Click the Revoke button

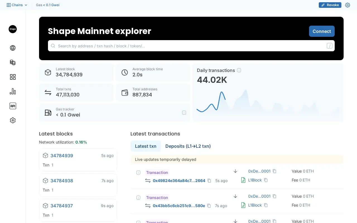click(330, 5)
